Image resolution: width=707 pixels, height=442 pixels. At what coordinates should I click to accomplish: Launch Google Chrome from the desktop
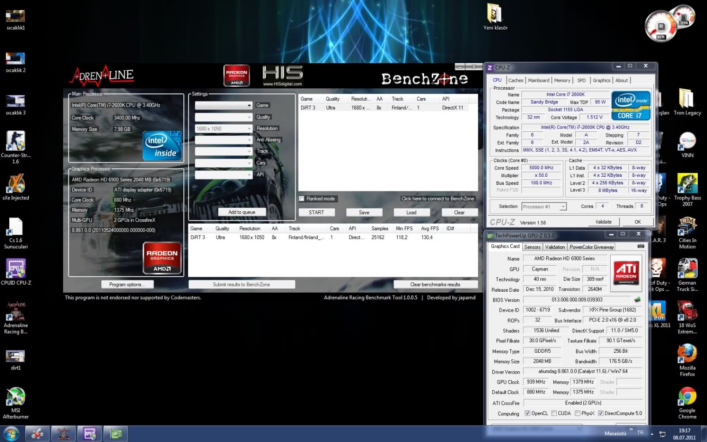point(687,403)
